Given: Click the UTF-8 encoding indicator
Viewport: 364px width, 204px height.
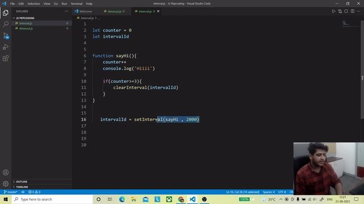Looking at the screenshot, I should tap(282, 192).
